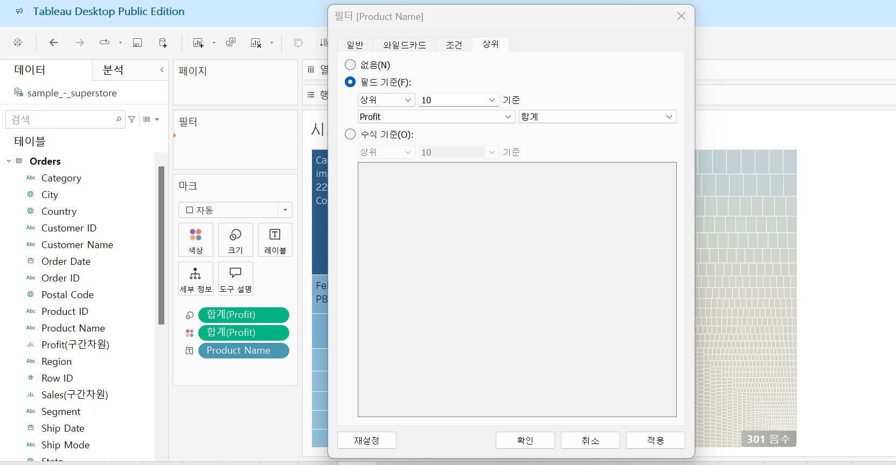Viewport: 896px width, 465px height.
Task: Open the Label marks card
Action: 275,239
